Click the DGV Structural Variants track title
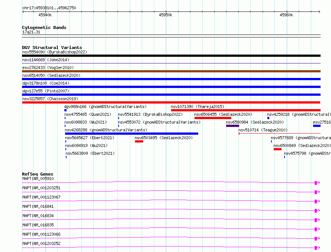The image size is (331, 252). [x=52, y=48]
